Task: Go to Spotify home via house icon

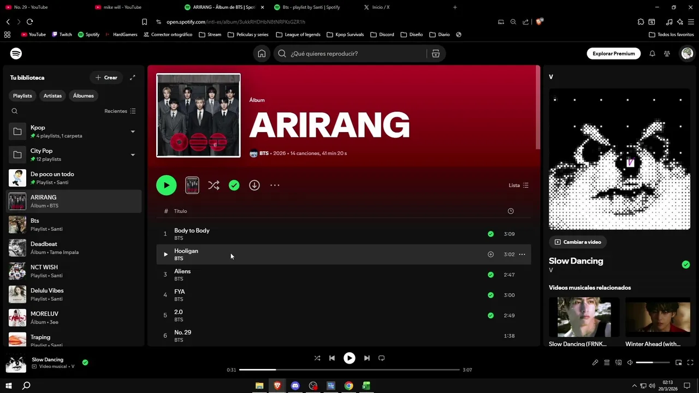Action: (262, 53)
